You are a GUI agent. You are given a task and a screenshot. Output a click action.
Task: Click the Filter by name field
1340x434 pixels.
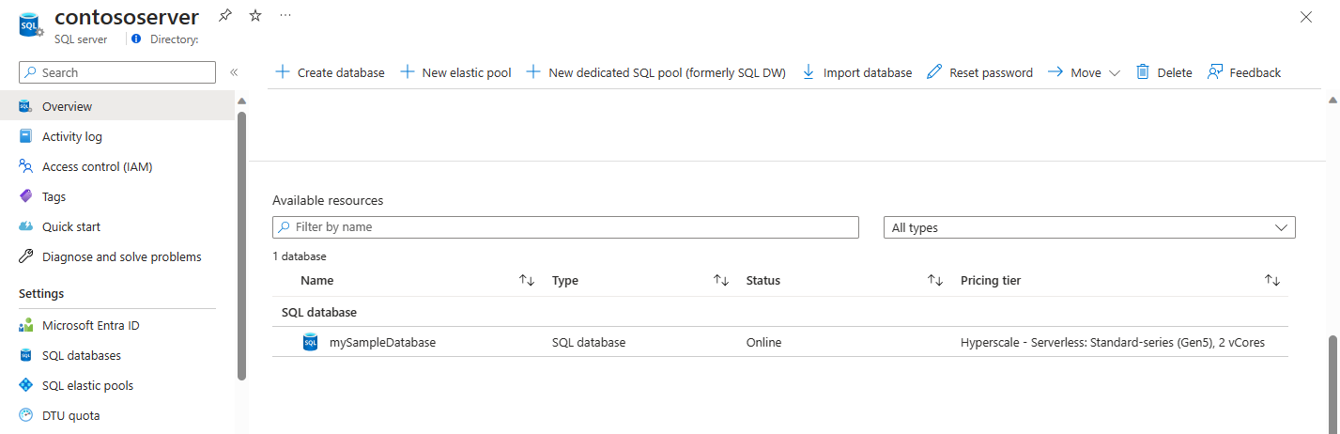coord(565,227)
